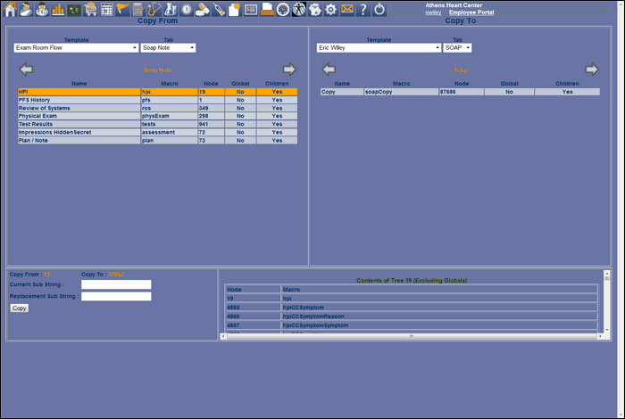The image size is (625, 419).
Task: Open the Employee Portal link
Action: click(471, 12)
